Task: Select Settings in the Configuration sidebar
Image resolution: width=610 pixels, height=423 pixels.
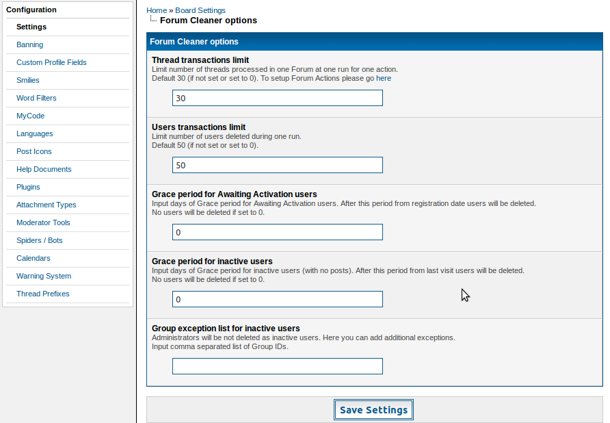Action: pyautogui.click(x=31, y=27)
